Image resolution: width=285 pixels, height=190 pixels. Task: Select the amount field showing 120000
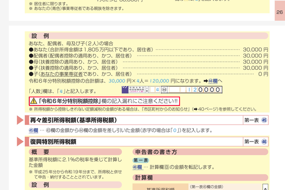coord(194,90)
